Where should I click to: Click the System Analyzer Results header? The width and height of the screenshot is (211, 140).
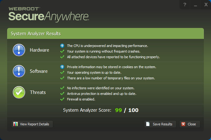pos(105,34)
